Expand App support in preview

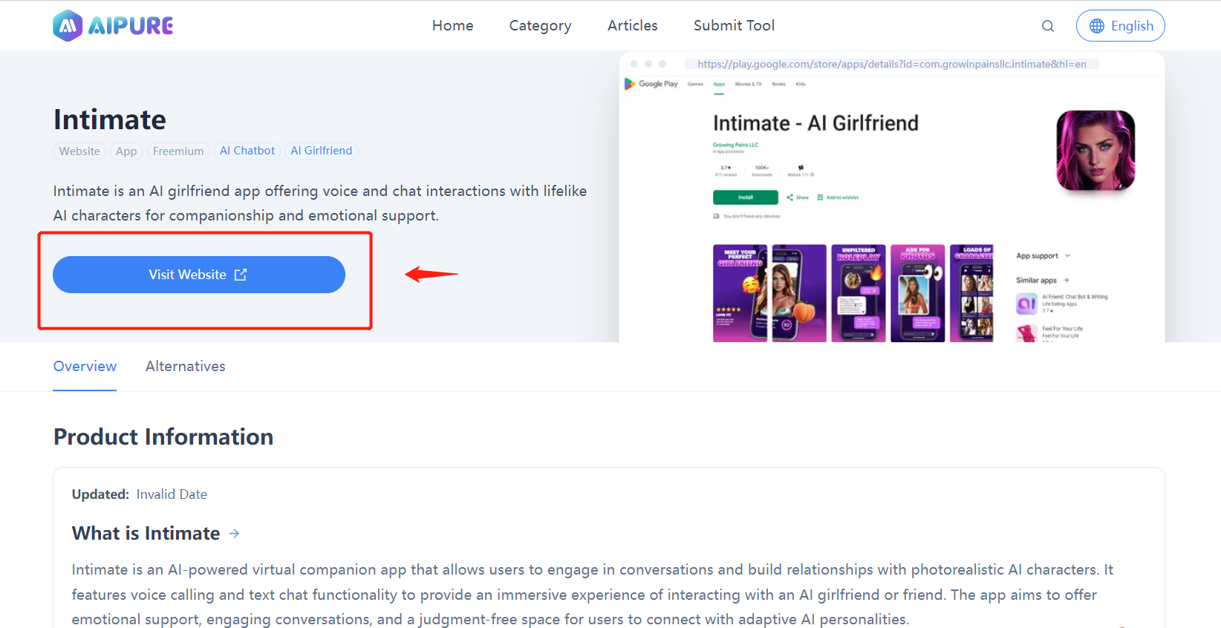pos(1043,255)
